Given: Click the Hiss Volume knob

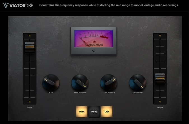Looking at the screenshot, I should click(x=80, y=83).
